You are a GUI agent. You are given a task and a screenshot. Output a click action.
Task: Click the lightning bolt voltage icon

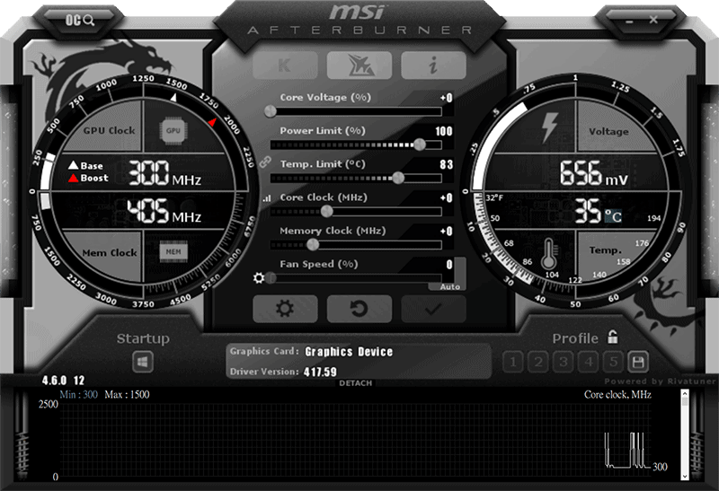549,127
